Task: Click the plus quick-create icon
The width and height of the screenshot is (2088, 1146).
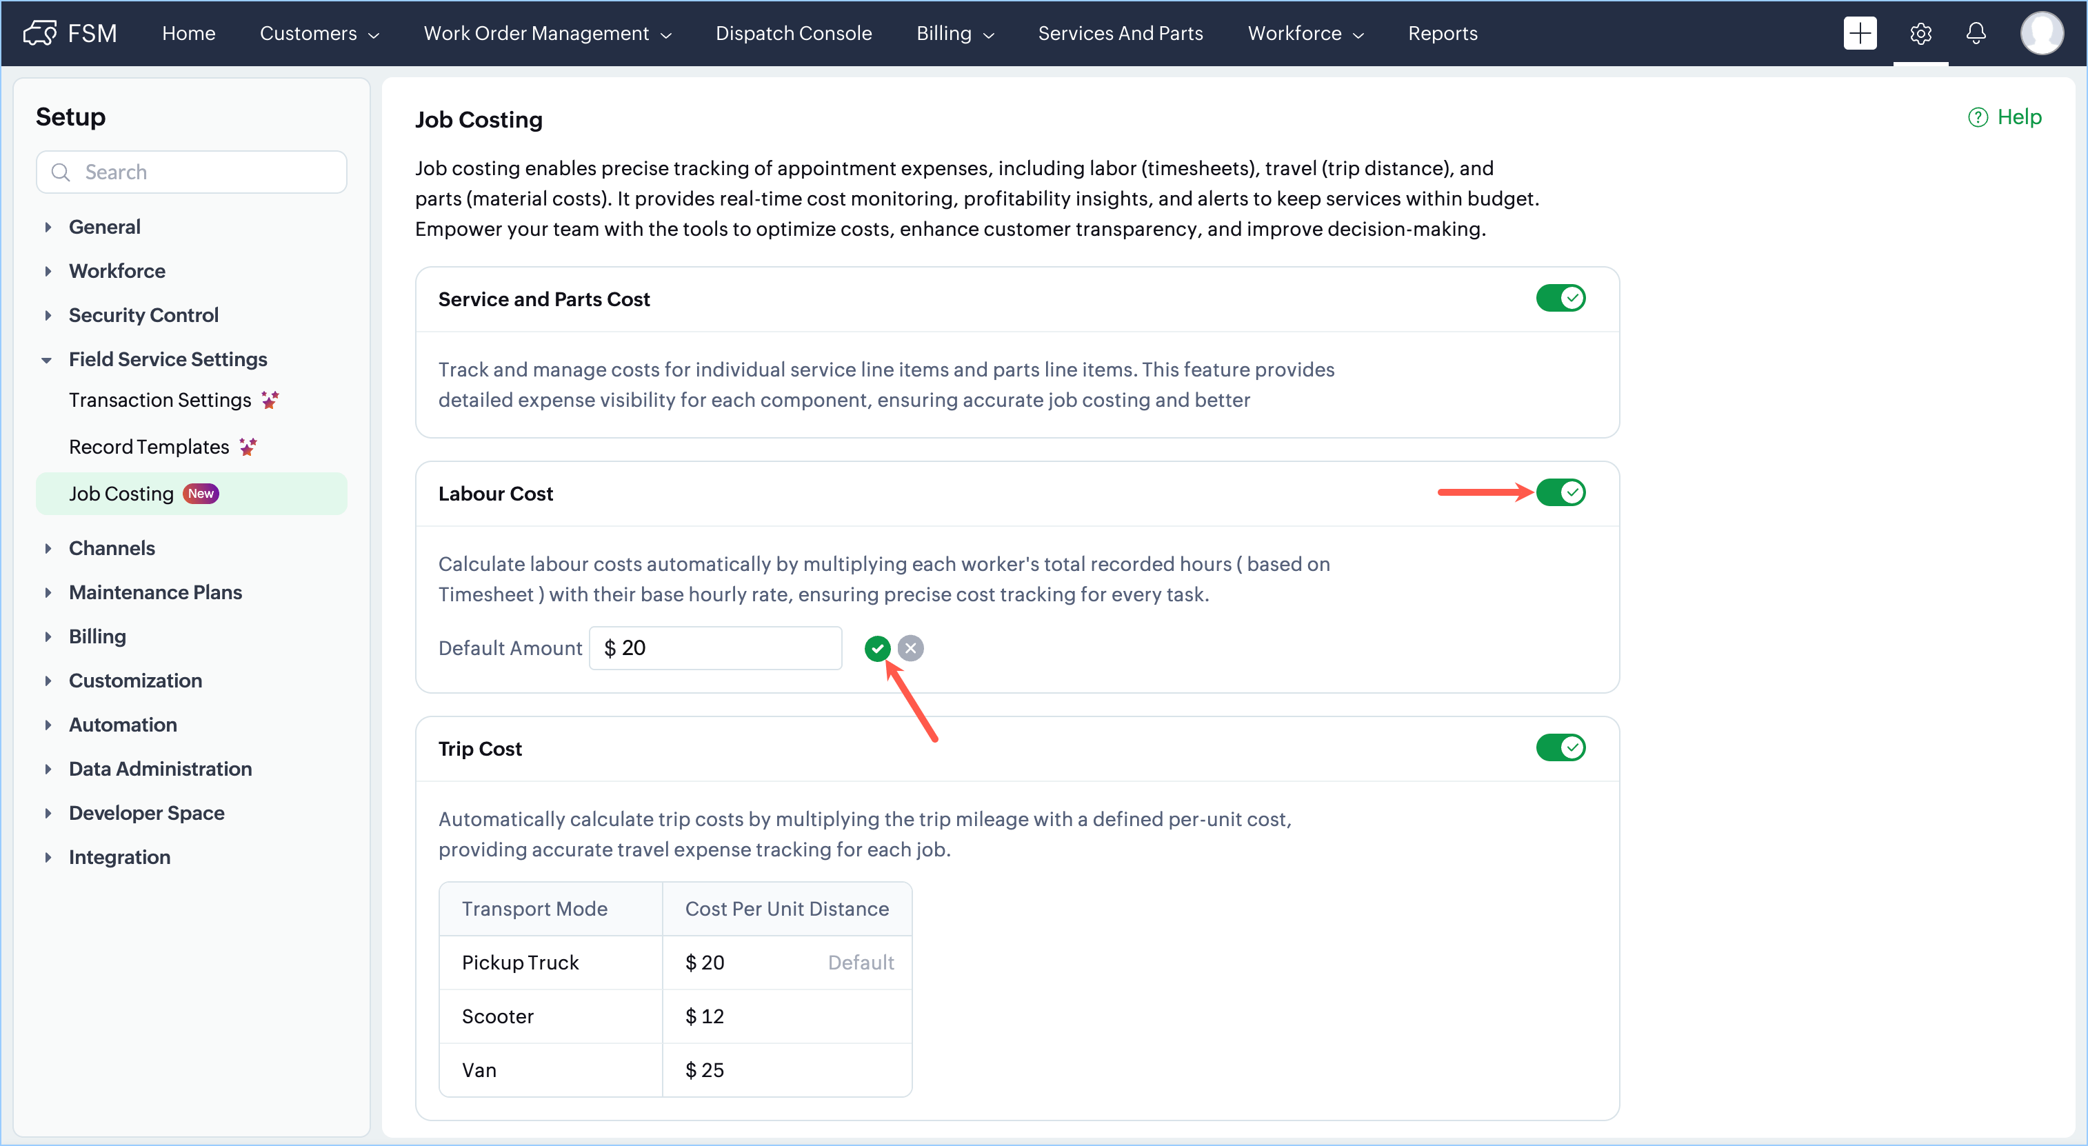Action: [x=1860, y=33]
